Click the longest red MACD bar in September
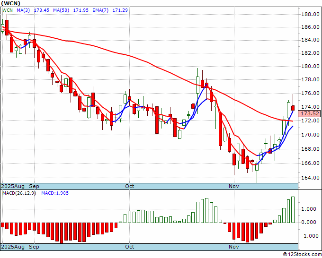 coord(62,233)
